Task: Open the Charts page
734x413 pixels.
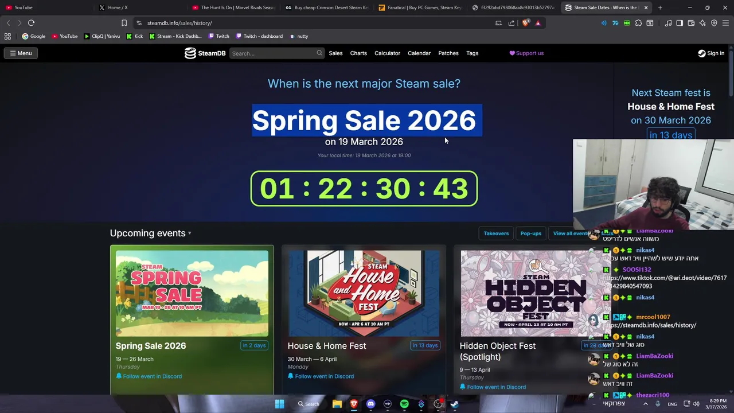Action: coord(358,53)
